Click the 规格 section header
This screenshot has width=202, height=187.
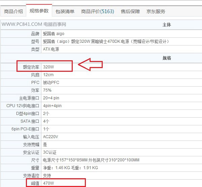click(167, 58)
